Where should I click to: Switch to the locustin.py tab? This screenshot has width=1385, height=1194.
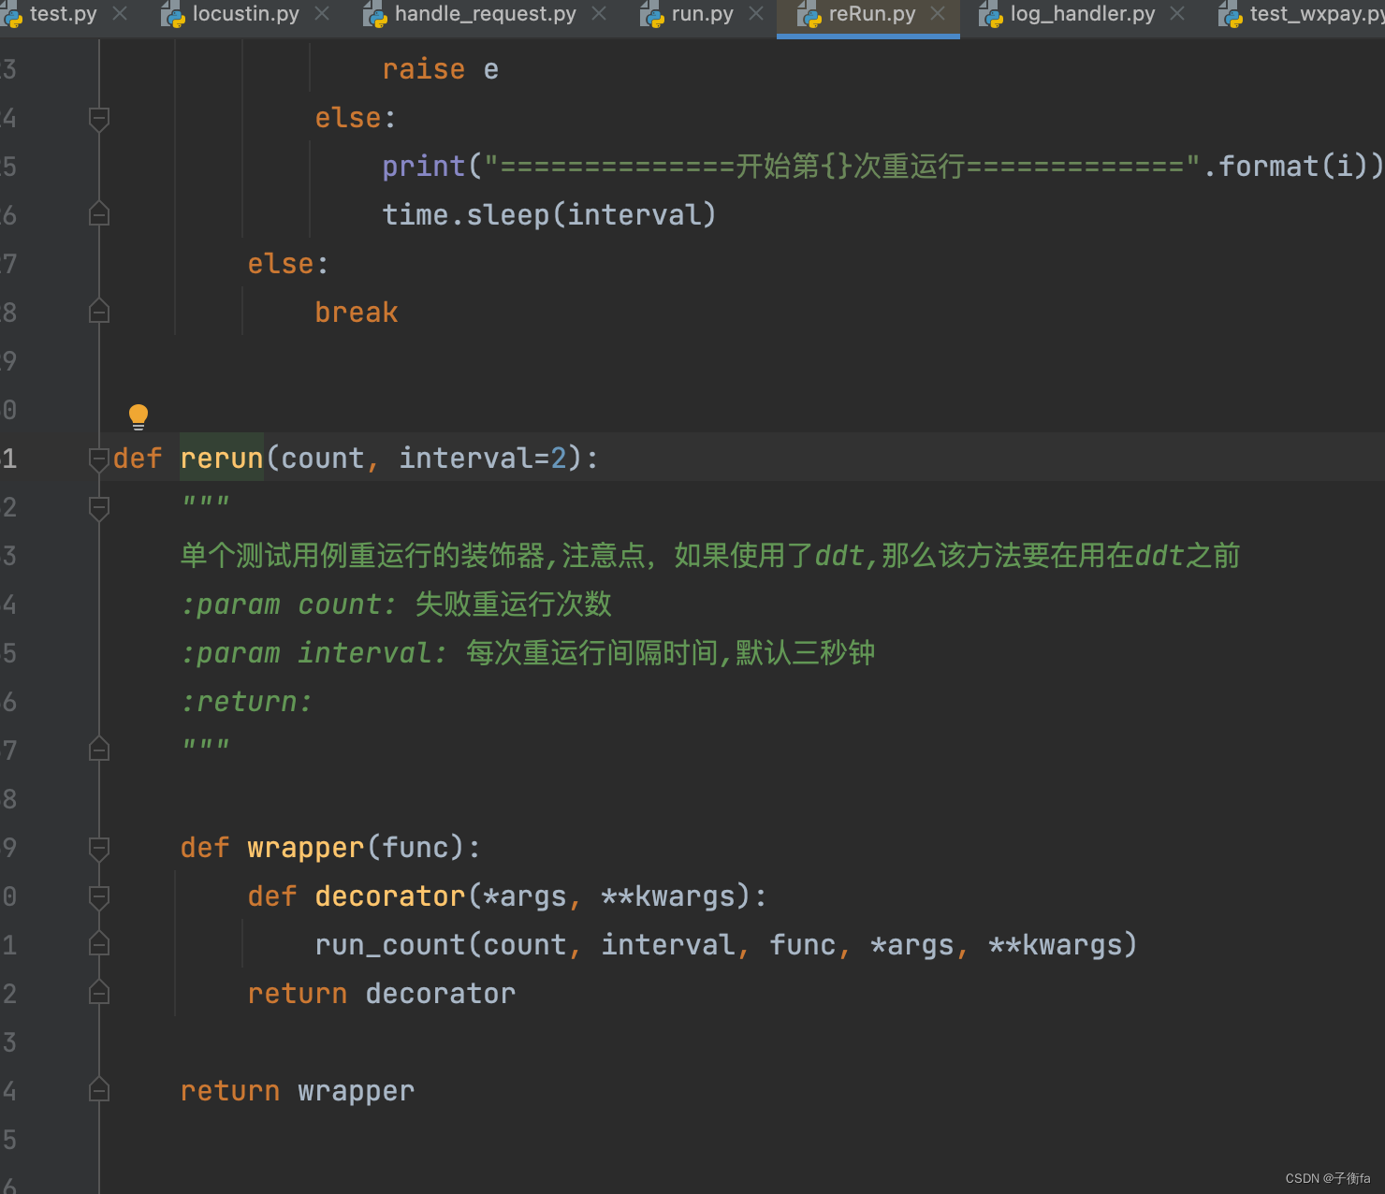[245, 14]
